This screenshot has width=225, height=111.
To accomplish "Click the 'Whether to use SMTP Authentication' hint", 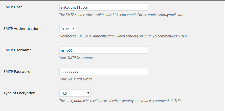I will [x=123, y=36].
